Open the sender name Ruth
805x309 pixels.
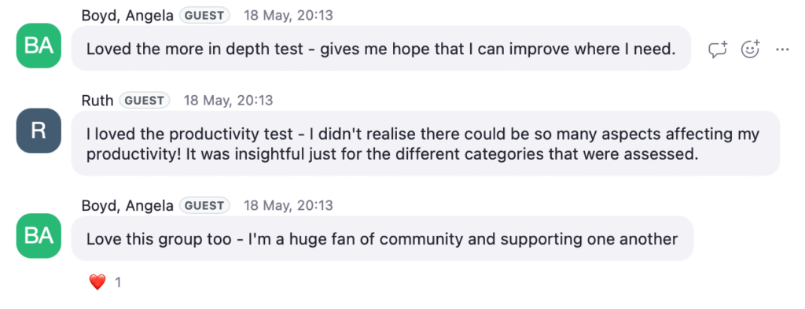click(x=97, y=100)
